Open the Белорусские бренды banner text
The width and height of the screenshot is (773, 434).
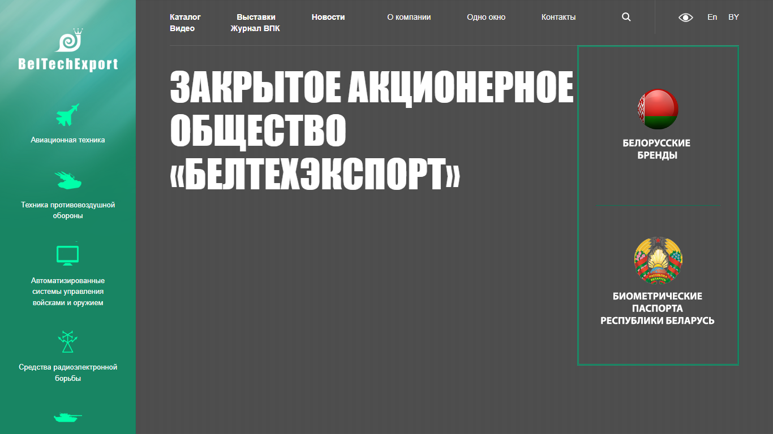point(656,149)
